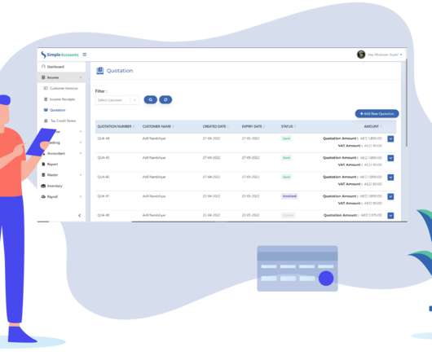The image size is (432, 360).
Task: Click quotation number QUA-41
Action: 104,158
